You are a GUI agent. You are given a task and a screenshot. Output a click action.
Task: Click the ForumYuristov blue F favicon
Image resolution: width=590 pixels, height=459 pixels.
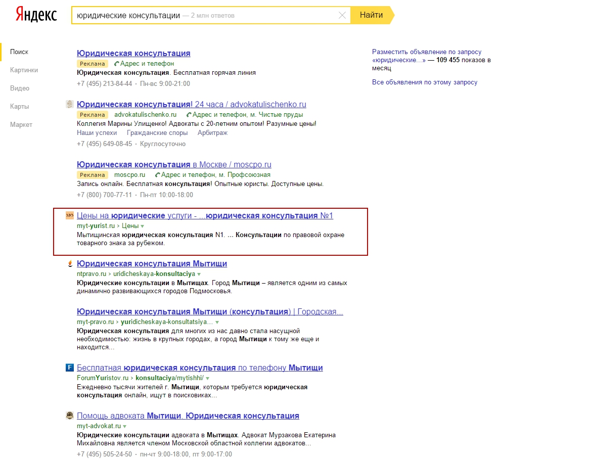70,368
